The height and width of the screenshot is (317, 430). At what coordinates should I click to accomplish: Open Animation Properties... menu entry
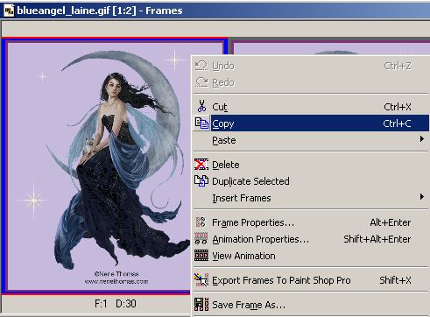click(x=311, y=239)
